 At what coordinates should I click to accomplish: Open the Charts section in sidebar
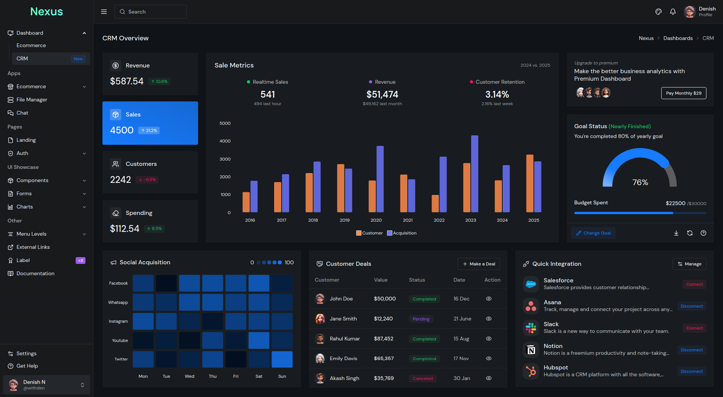(x=24, y=207)
